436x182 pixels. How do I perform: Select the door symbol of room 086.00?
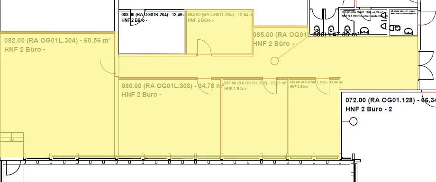tap(205, 86)
